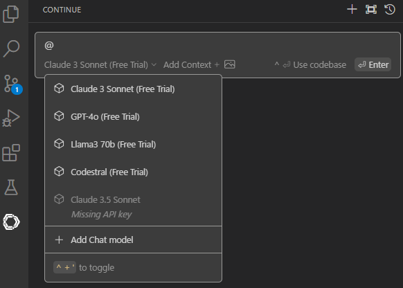Attach an image via picture icon
The width and height of the screenshot is (403, 288).
coord(229,64)
